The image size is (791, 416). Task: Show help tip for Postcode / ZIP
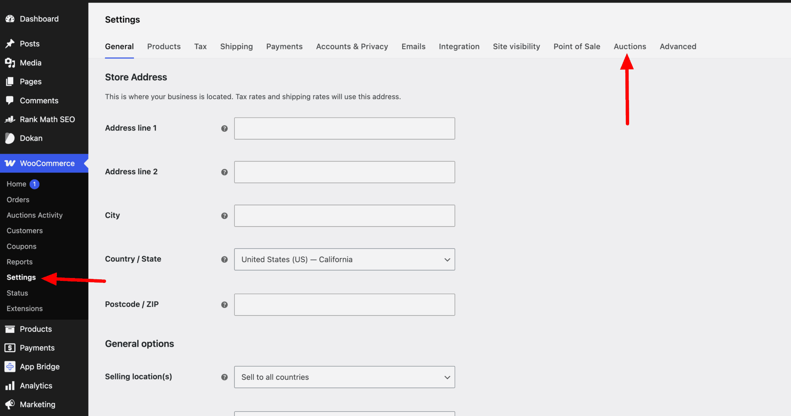(x=225, y=305)
